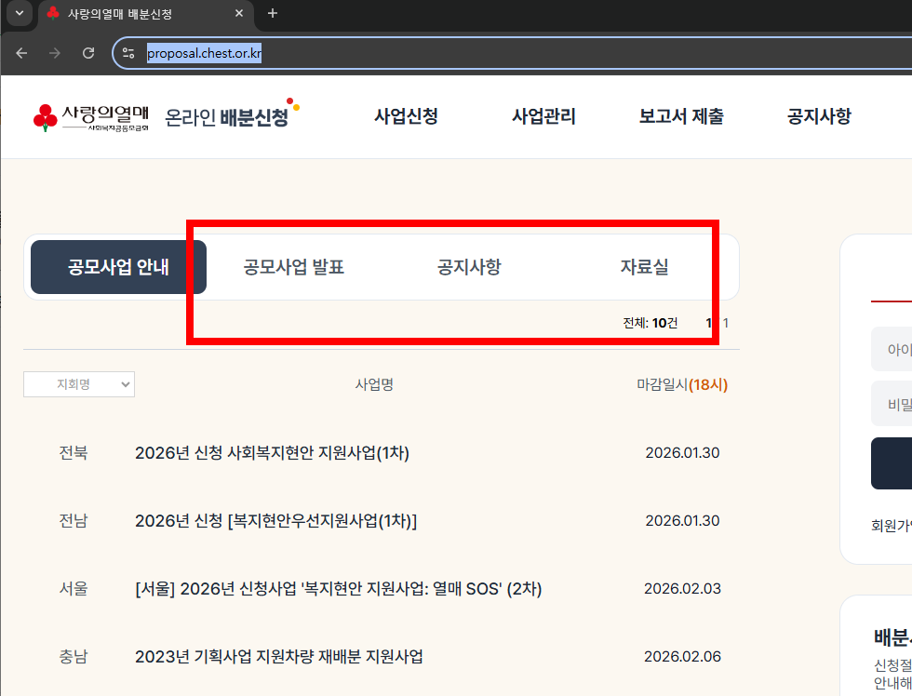Open a new browser tab with the plus icon
This screenshot has height=696, width=912.
point(270,14)
